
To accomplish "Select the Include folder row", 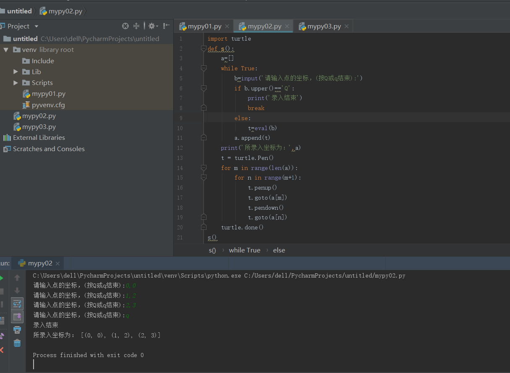I will pos(86,61).
